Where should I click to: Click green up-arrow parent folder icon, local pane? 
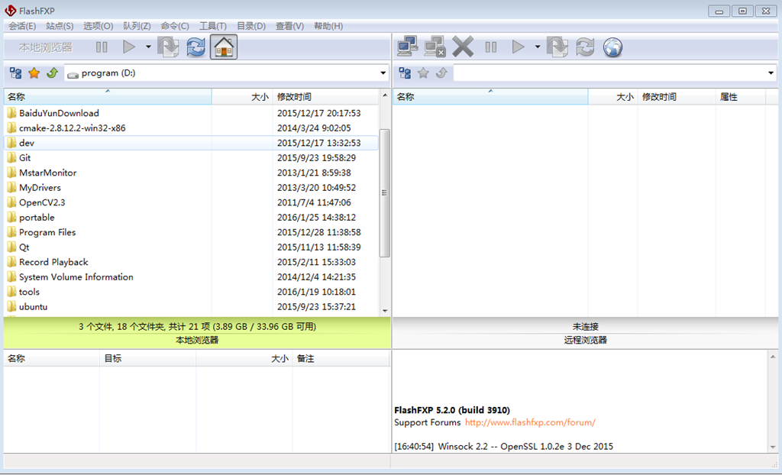click(52, 73)
